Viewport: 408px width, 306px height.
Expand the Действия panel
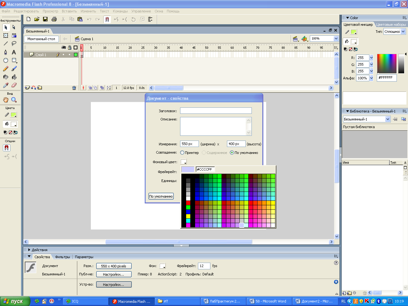coord(29,250)
